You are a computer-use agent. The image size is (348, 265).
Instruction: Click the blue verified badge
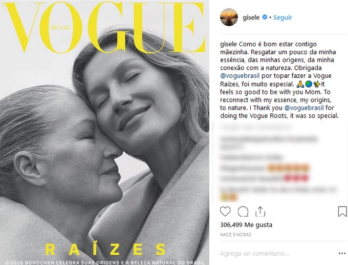265,17
